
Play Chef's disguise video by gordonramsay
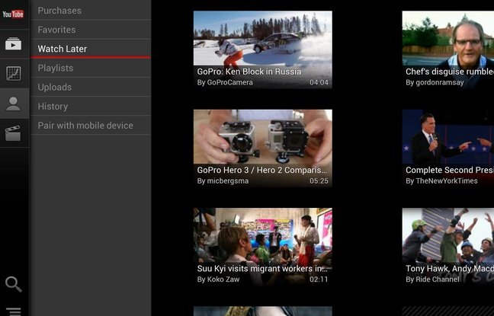pos(448,49)
